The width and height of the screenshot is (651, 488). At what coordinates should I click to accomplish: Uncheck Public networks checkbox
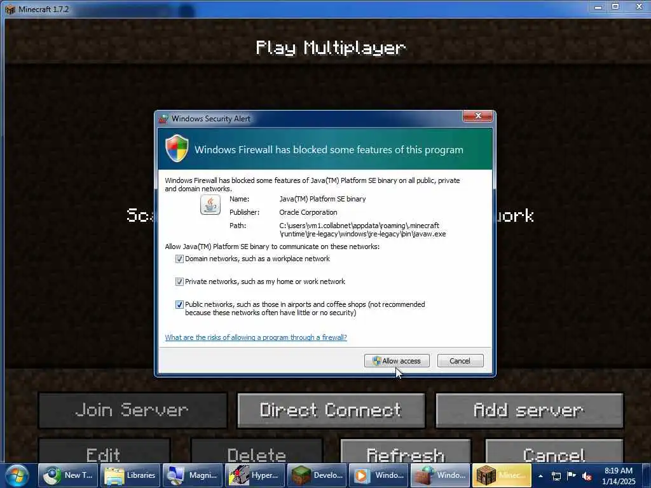tap(179, 304)
